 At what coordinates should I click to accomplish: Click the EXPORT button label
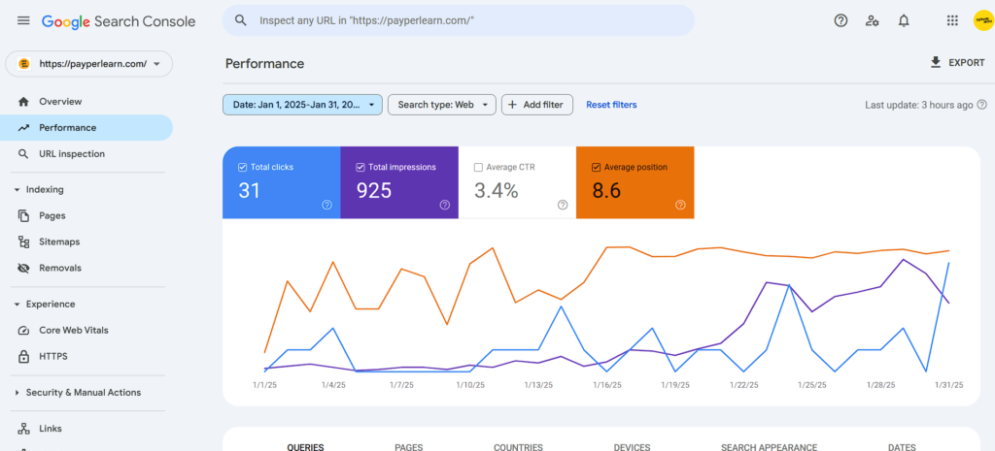click(x=967, y=63)
